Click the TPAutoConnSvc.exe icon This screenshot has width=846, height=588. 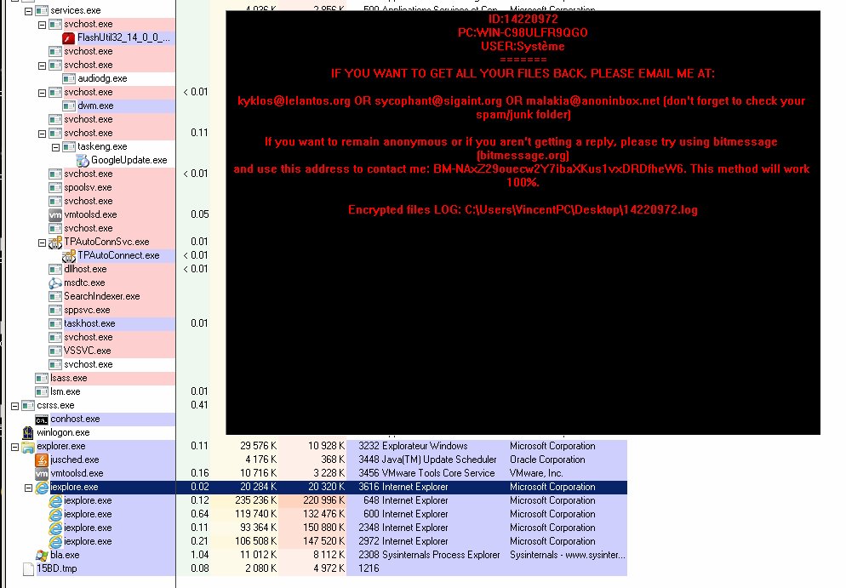coord(55,243)
